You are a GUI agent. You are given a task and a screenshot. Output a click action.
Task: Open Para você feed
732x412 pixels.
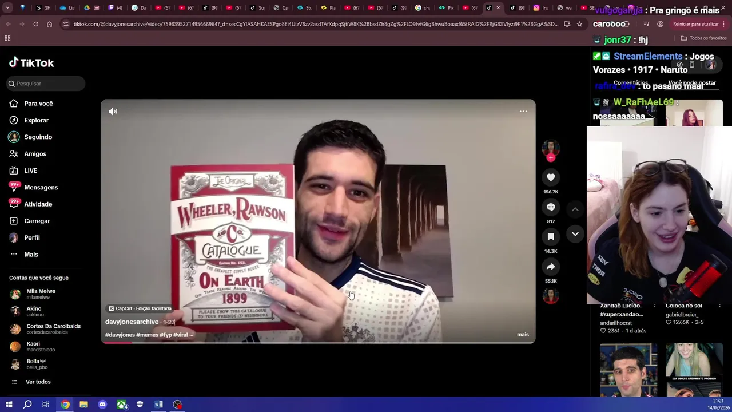[38, 104]
